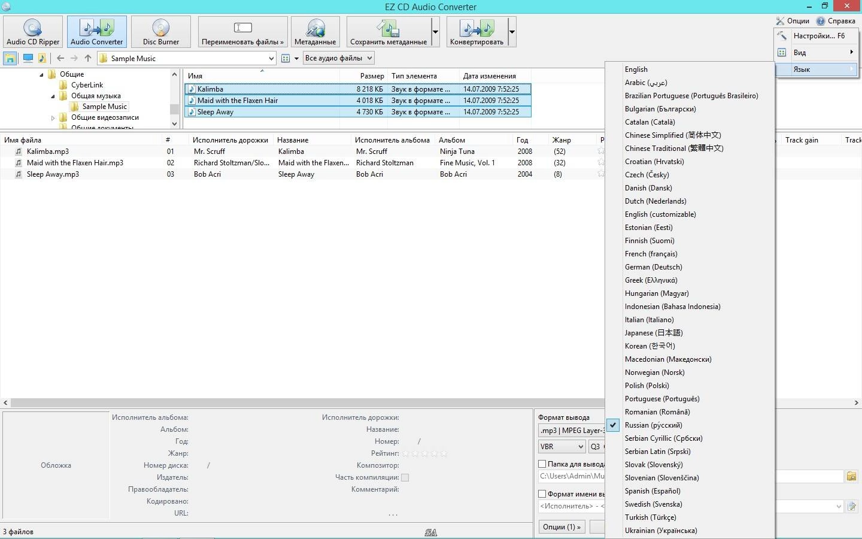Viewport: 862px width, 539px height.
Task: Choose Spanish (Español) language
Action: point(690,491)
